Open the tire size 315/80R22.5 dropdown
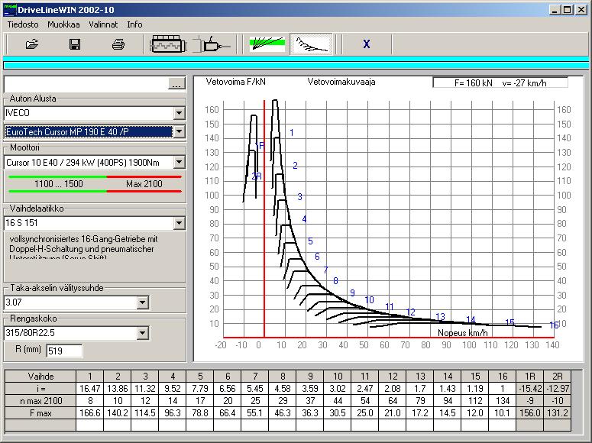This screenshot has height=443, width=592. tap(142, 333)
